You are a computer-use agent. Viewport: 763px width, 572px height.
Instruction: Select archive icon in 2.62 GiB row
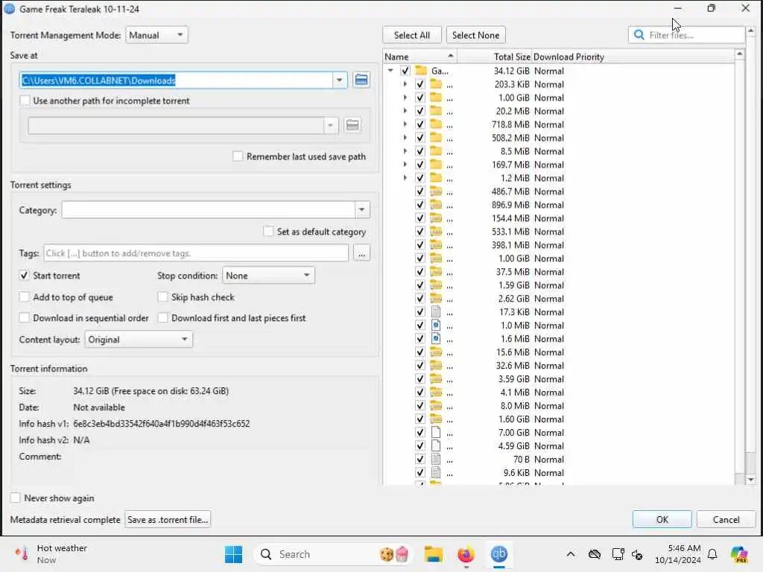point(436,299)
